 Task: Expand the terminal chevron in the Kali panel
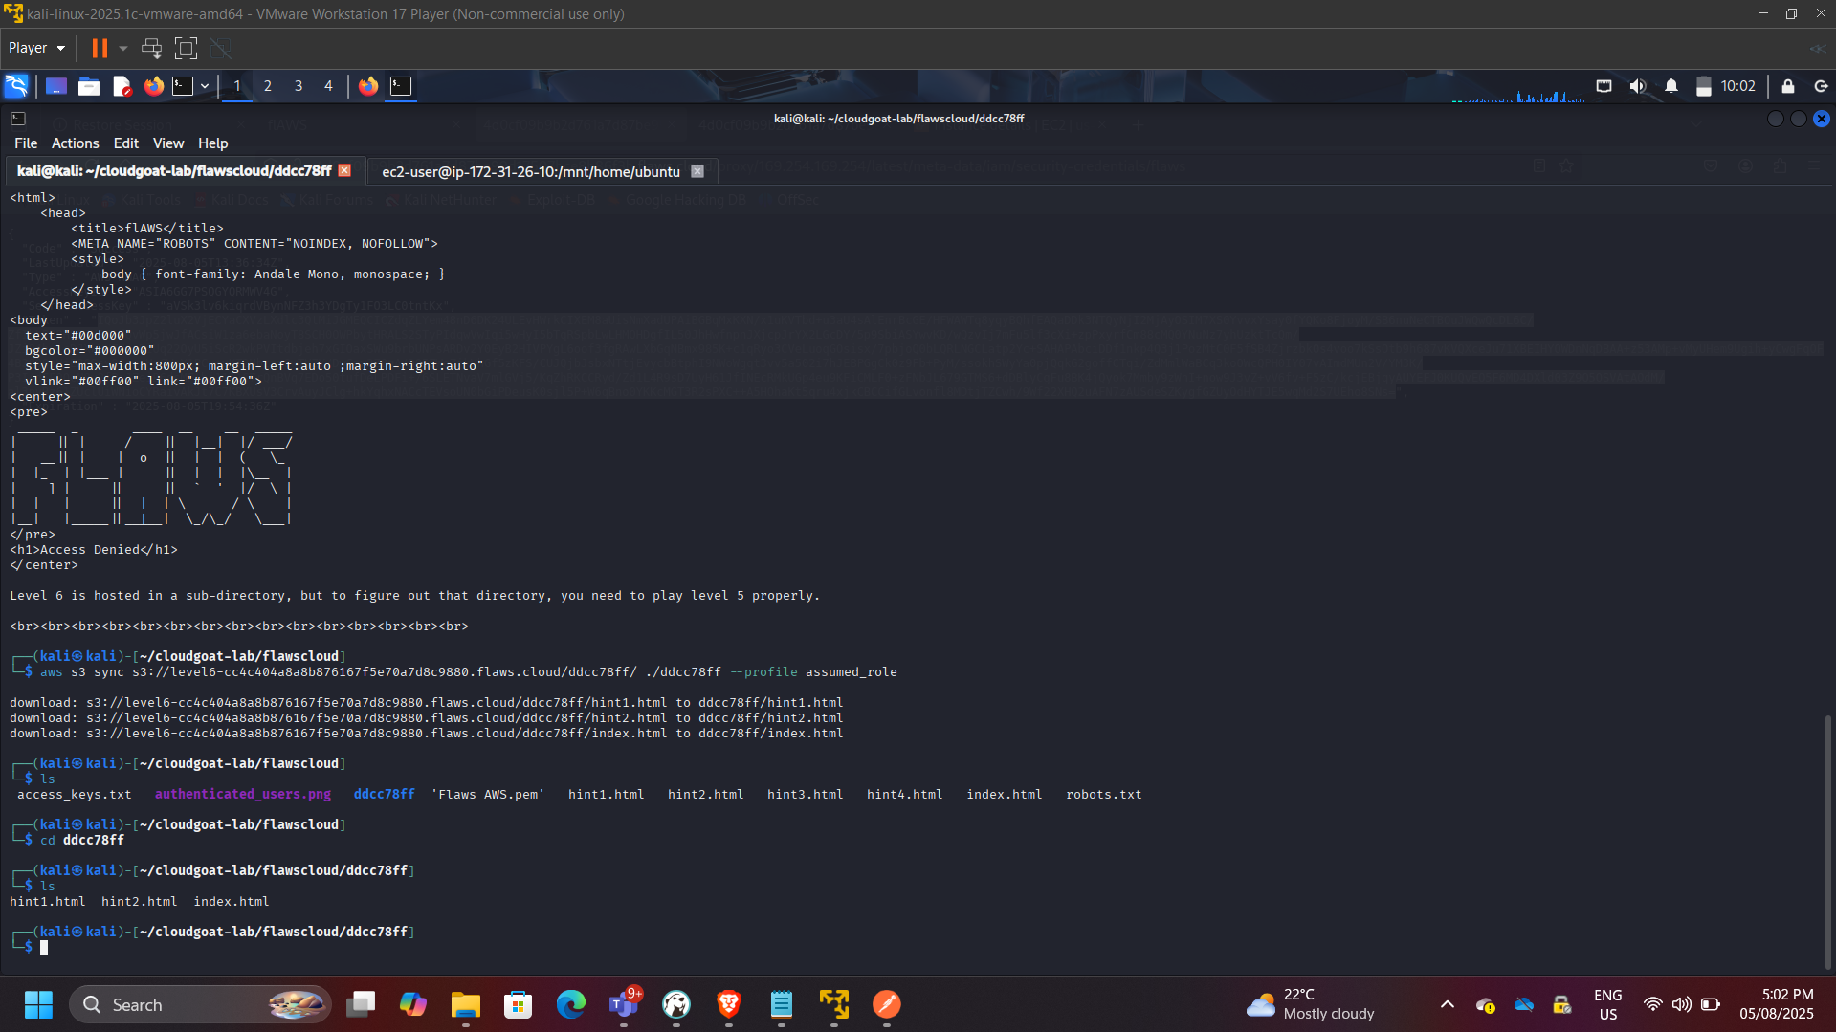pyautogui.click(x=204, y=86)
